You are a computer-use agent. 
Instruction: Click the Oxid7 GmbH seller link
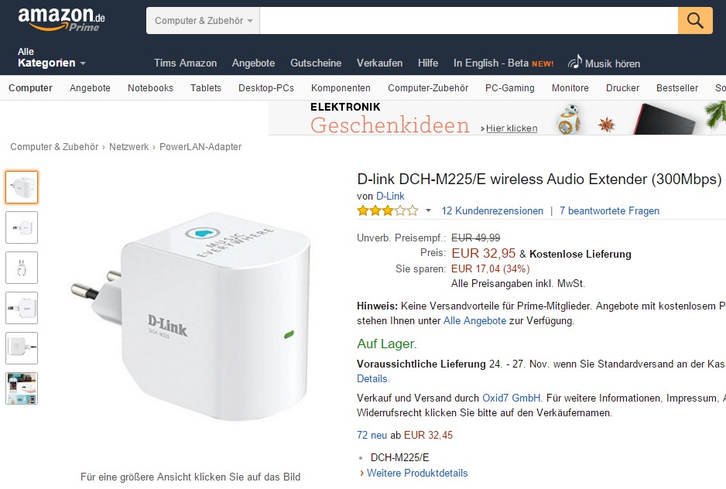511,398
